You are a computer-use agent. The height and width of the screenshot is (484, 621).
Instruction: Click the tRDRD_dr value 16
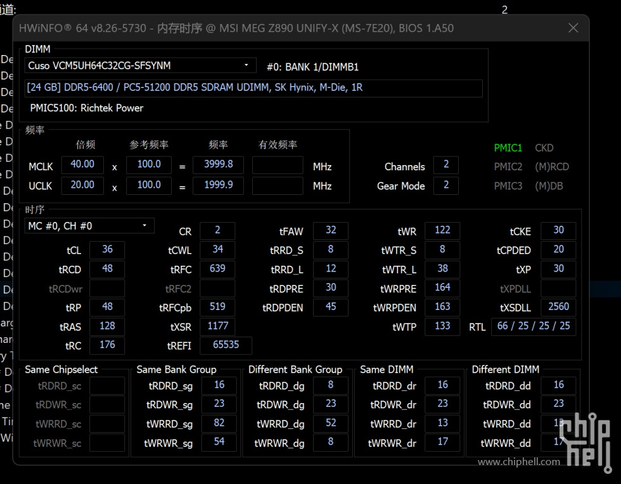click(x=442, y=385)
